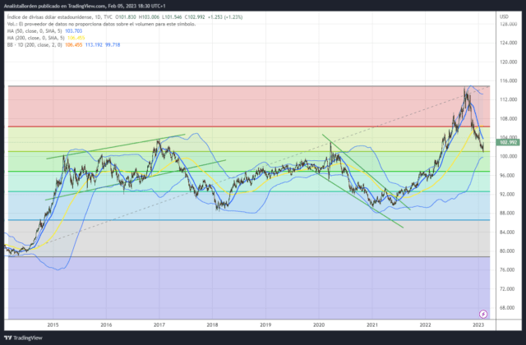Click the 2023 label on the time axis

tap(478, 325)
